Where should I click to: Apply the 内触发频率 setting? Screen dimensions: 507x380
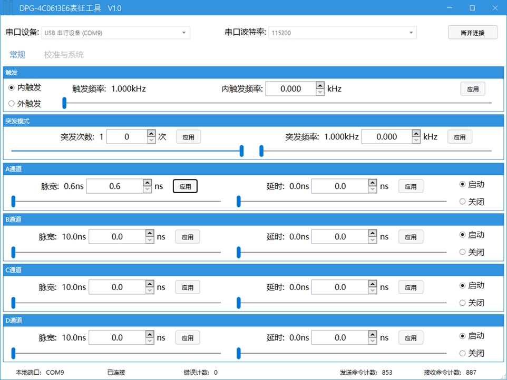tap(472, 88)
